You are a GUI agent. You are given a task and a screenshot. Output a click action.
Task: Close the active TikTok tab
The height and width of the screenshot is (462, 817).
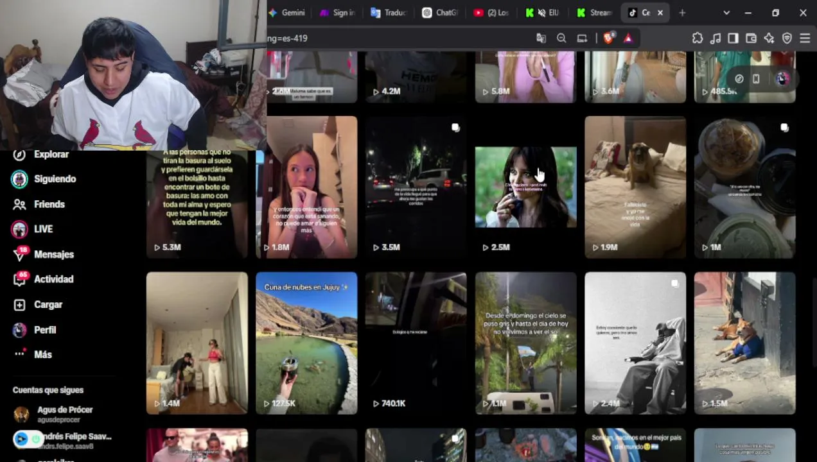click(x=660, y=13)
